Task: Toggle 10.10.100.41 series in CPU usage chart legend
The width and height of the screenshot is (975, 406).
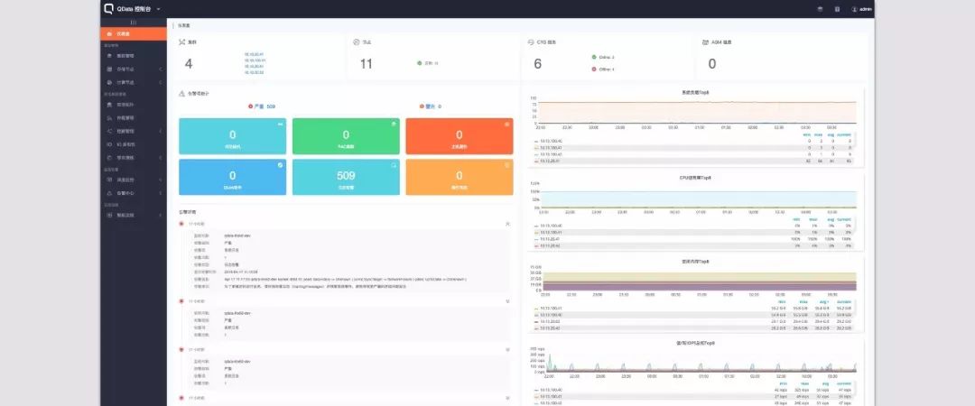Action: [x=549, y=232]
